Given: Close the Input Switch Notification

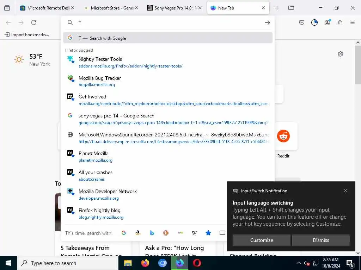Looking at the screenshot, I should pyautogui.click(x=345, y=191).
